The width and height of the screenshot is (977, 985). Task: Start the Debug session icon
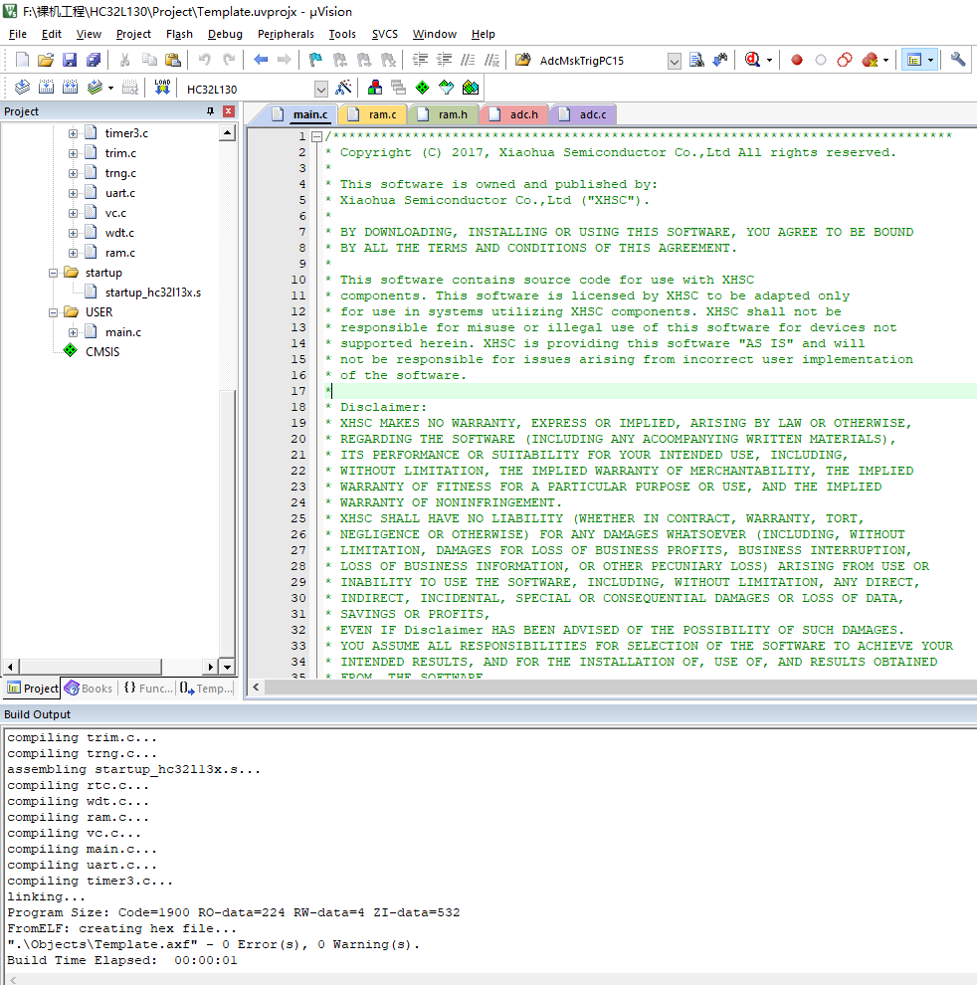[x=753, y=61]
